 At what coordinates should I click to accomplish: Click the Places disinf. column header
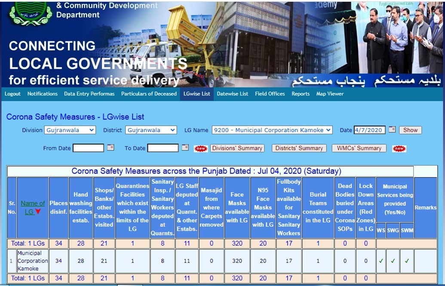coord(58,208)
